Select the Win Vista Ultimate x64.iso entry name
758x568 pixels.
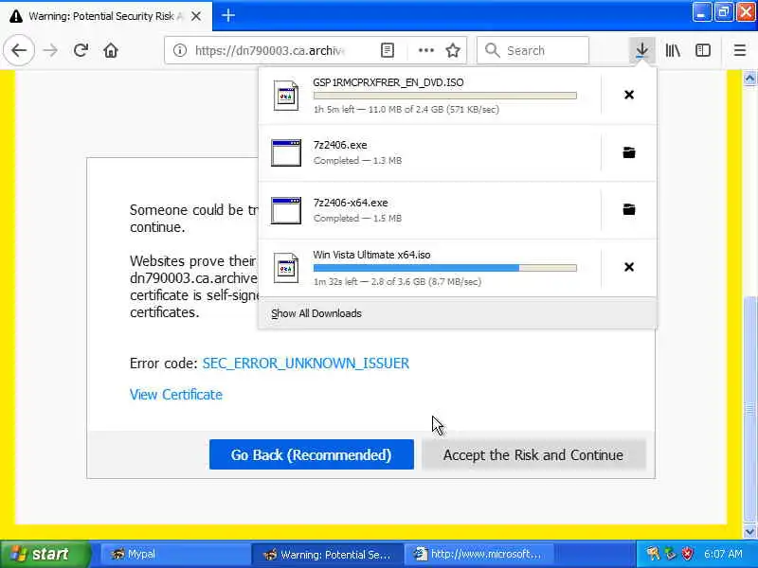371,255
